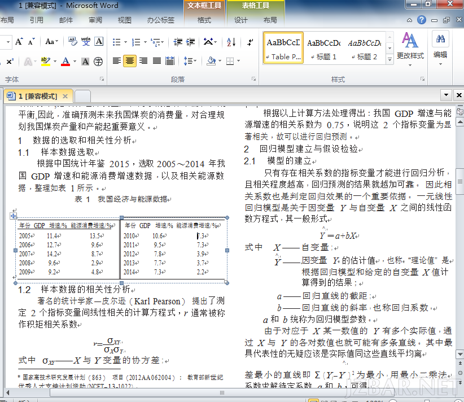Expand shading color dropdown arrow

[220, 61]
